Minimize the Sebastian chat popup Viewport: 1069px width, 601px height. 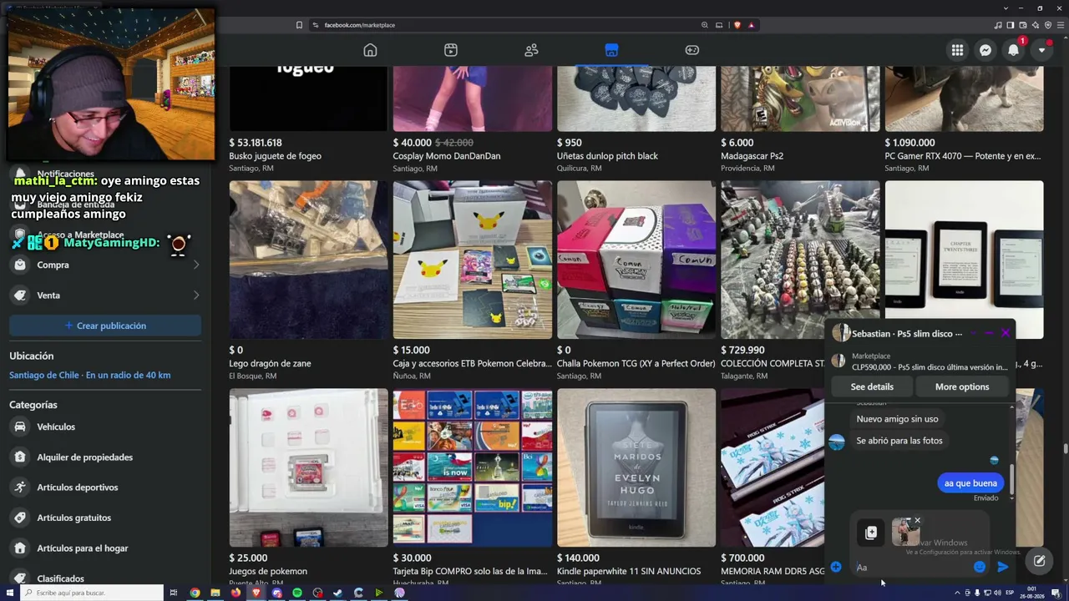(x=989, y=333)
